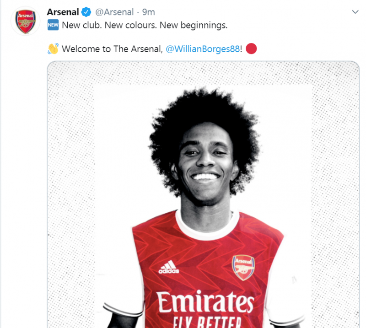Open the Arsenal display name link

(x=63, y=12)
